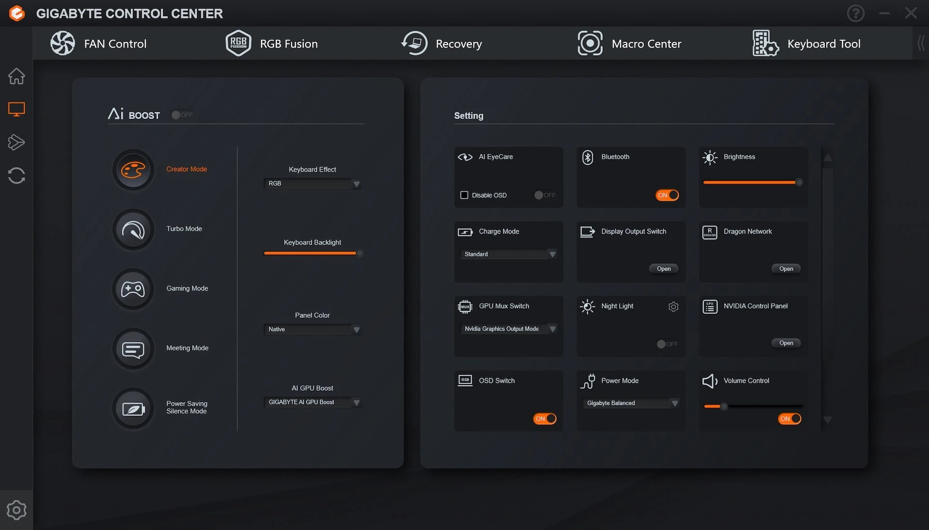Expand the GPU Mux Switch dropdown

coord(509,329)
